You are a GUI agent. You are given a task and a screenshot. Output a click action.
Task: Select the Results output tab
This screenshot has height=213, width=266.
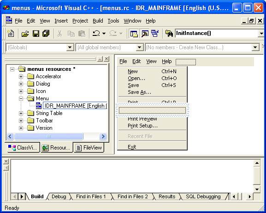(167, 196)
